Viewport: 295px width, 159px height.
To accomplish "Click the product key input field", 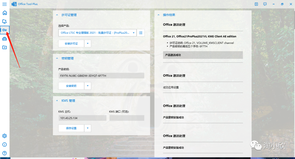I will click(101, 76).
